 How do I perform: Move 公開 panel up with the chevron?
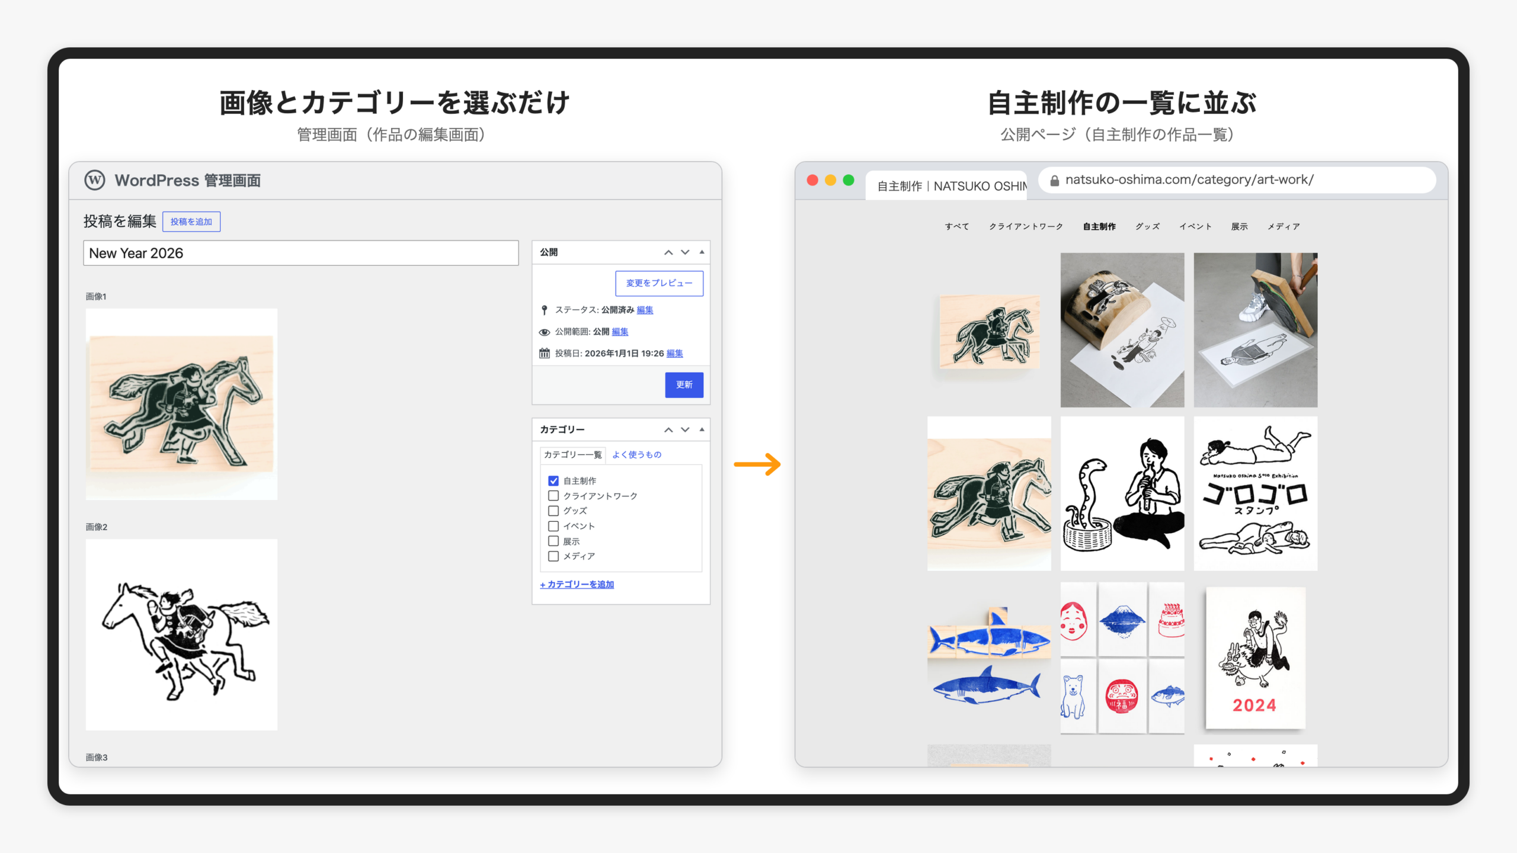[668, 252]
